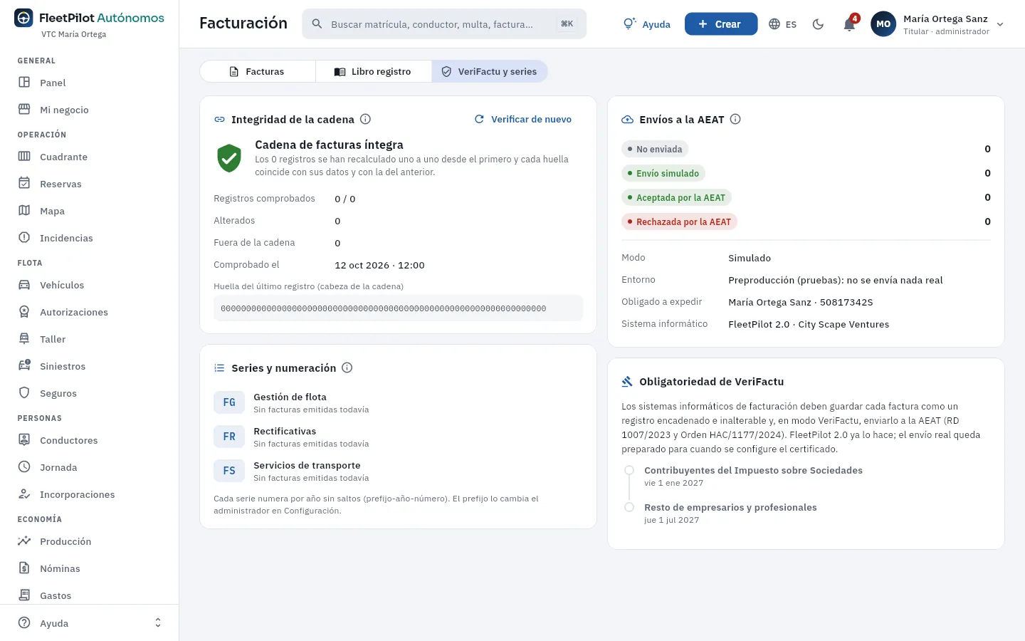Click the FleetPilot logo icon

point(23,18)
